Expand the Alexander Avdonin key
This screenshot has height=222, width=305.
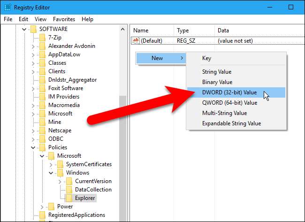(x=33, y=46)
